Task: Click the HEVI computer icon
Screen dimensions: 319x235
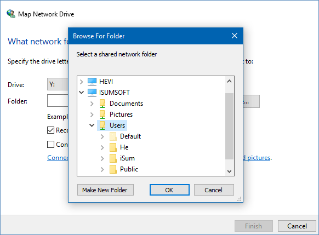Action: pyautogui.click(x=92, y=82)
